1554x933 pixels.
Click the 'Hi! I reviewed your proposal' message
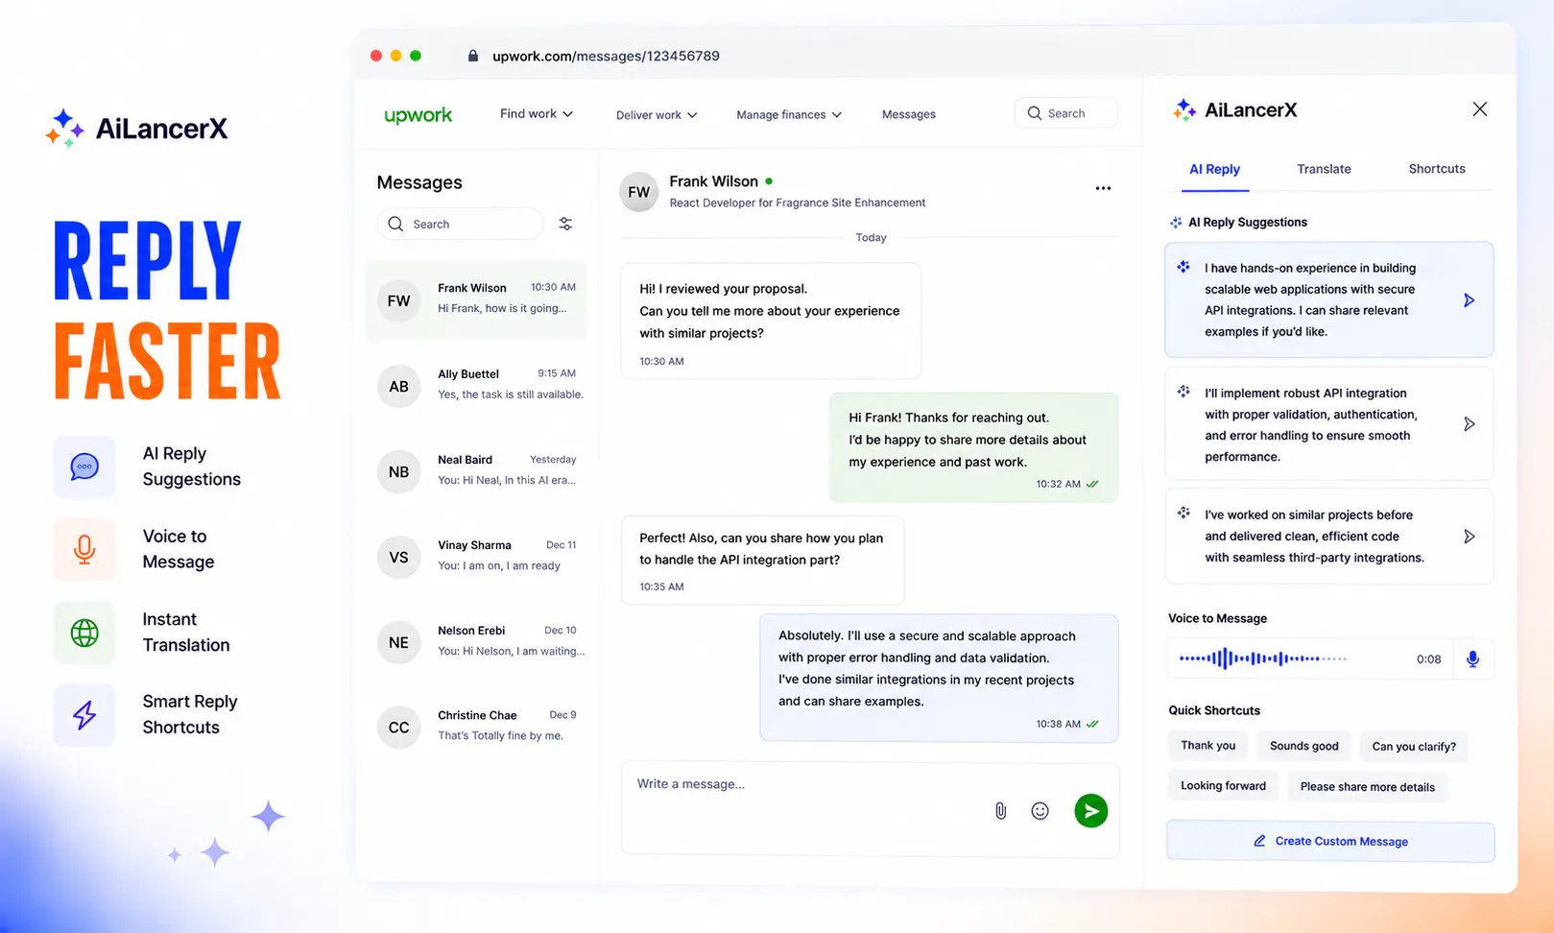771,321
